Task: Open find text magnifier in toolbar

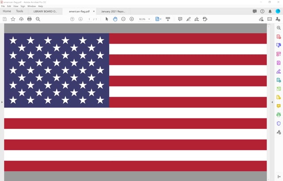Action: point(38,19)
